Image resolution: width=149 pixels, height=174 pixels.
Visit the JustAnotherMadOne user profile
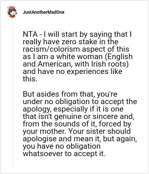tap(44, 12)
